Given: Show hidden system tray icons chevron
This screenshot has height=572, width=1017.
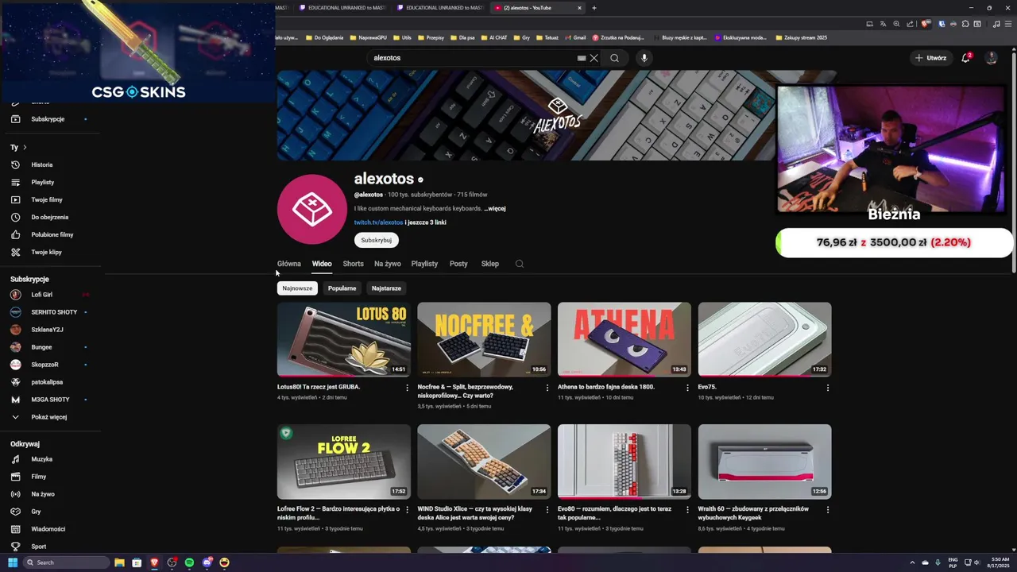Looking at the screenshot, I should 912,562.
